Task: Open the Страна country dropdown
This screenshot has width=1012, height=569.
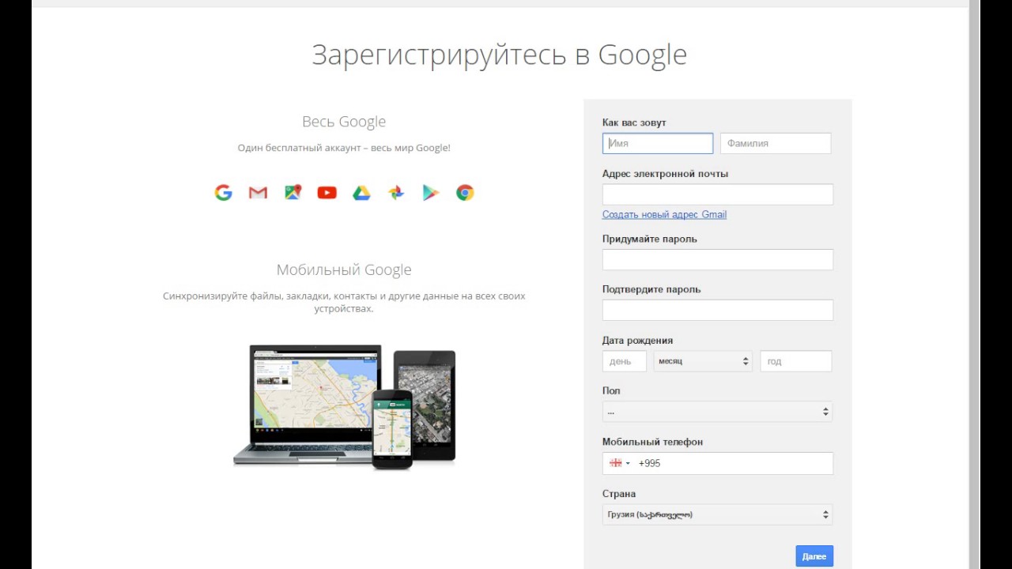Action: [x=717, y=514]
